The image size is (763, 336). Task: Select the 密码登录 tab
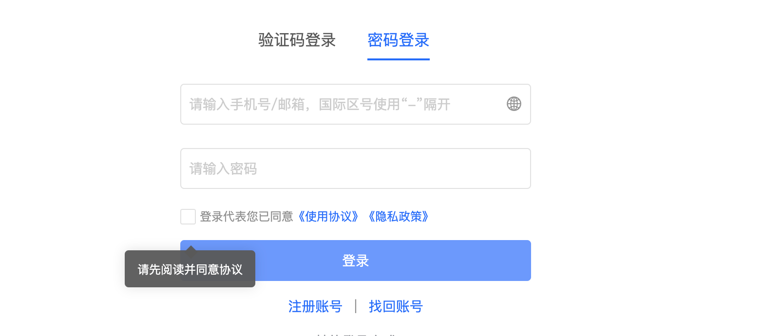[x=399, y=40]
